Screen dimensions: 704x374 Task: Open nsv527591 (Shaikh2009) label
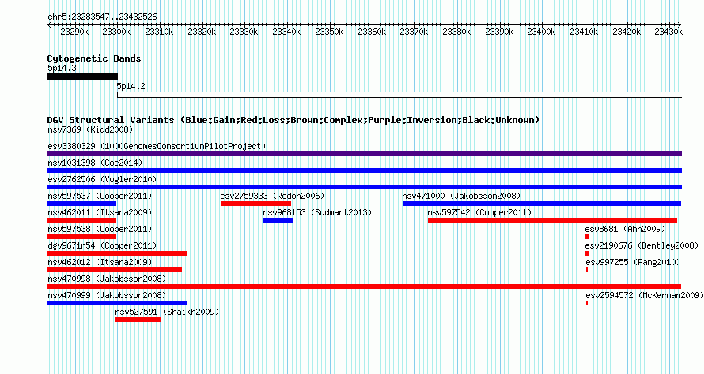point(167,312)
